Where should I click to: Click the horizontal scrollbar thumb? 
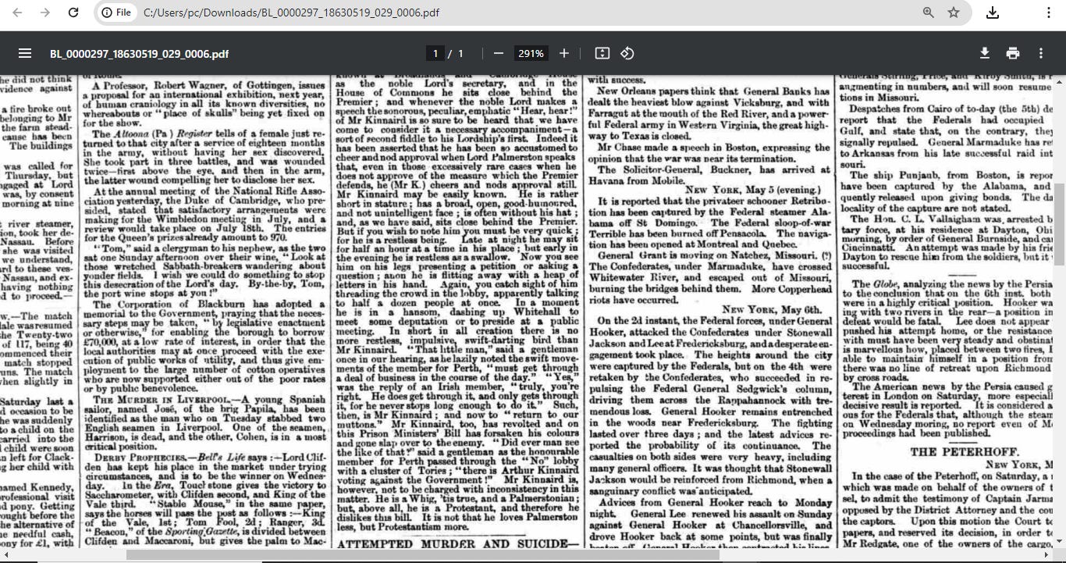click(423, 555)
